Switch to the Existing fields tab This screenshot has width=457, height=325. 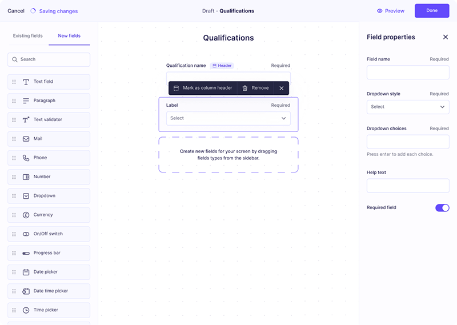[x=27, y=36]
